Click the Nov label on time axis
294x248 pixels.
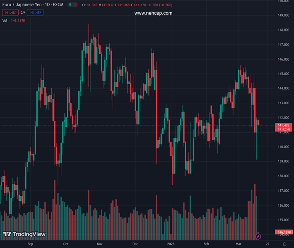(x=100, y=244)
